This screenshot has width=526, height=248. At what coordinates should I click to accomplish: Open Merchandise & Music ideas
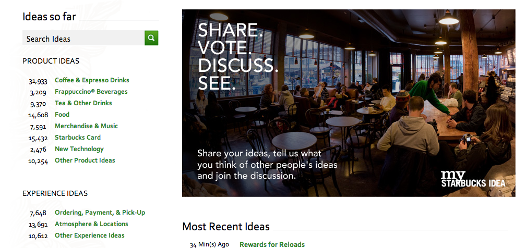pos(86,126)
